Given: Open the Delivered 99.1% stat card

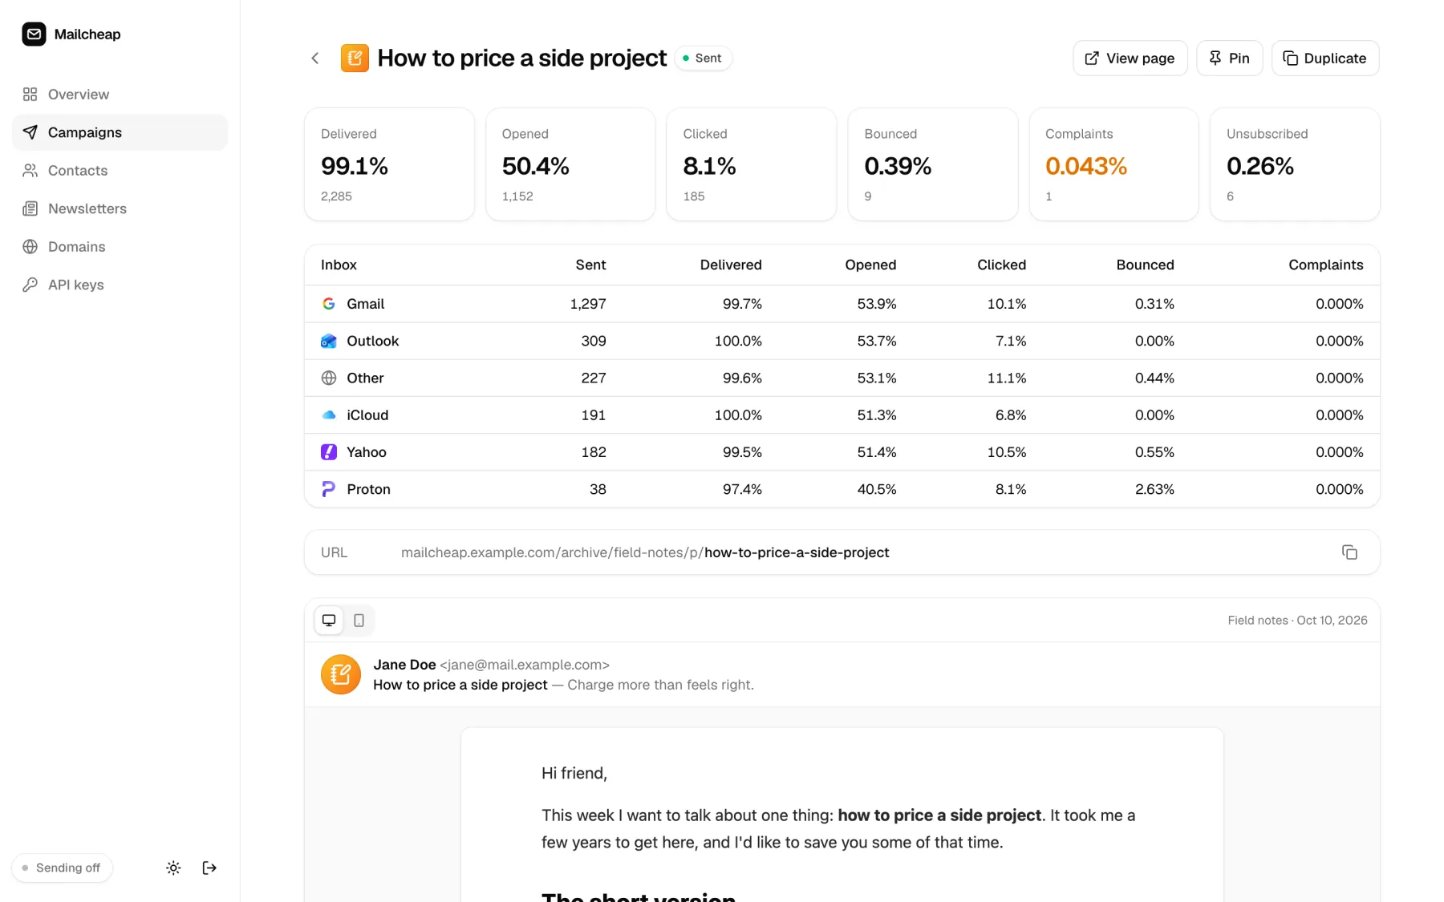Looking at the screenshot, I should (389, 164).
